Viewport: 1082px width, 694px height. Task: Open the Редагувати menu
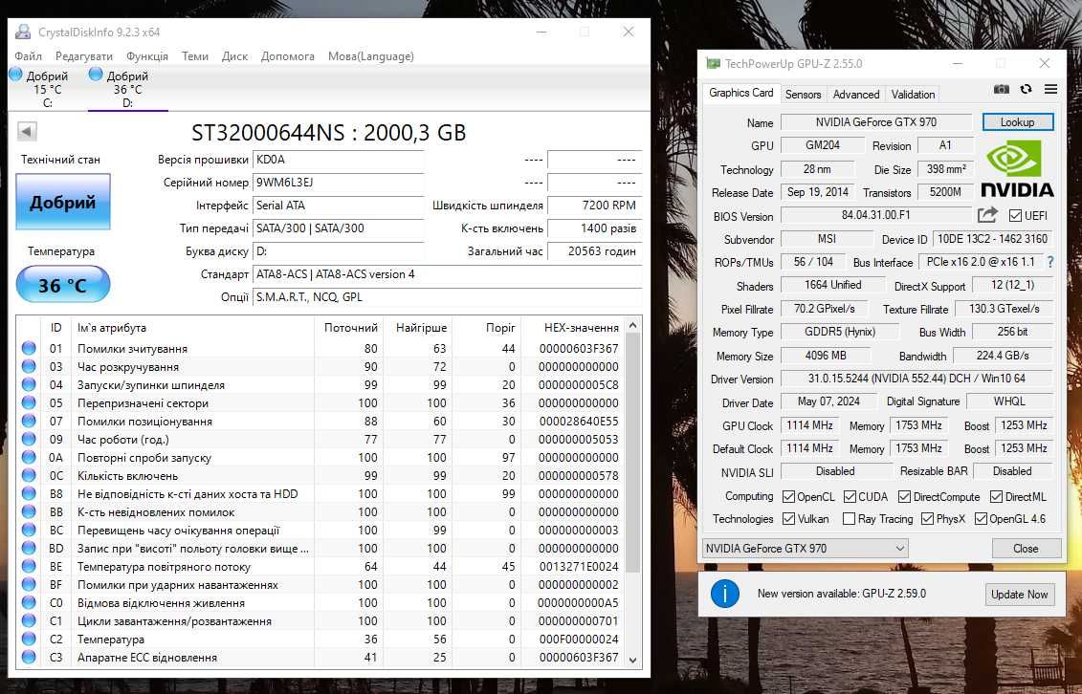coord(84,55)
